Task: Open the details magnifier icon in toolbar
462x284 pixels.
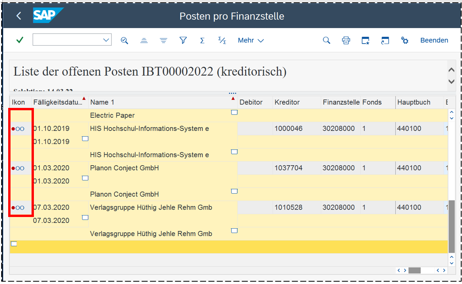Action: (x=124, y=41)
